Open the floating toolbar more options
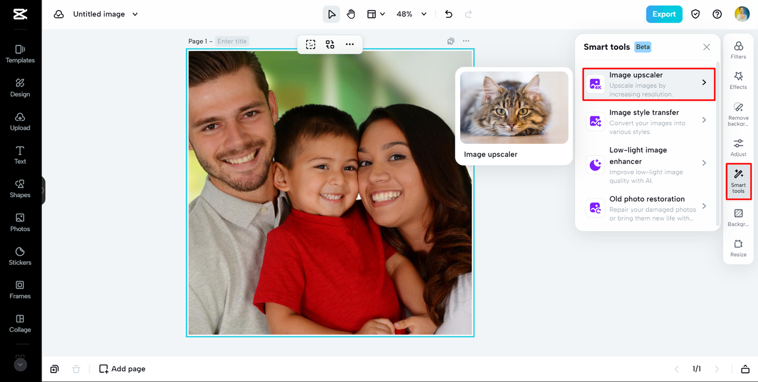Screen dimensions: 758x382 click(350, 44)
